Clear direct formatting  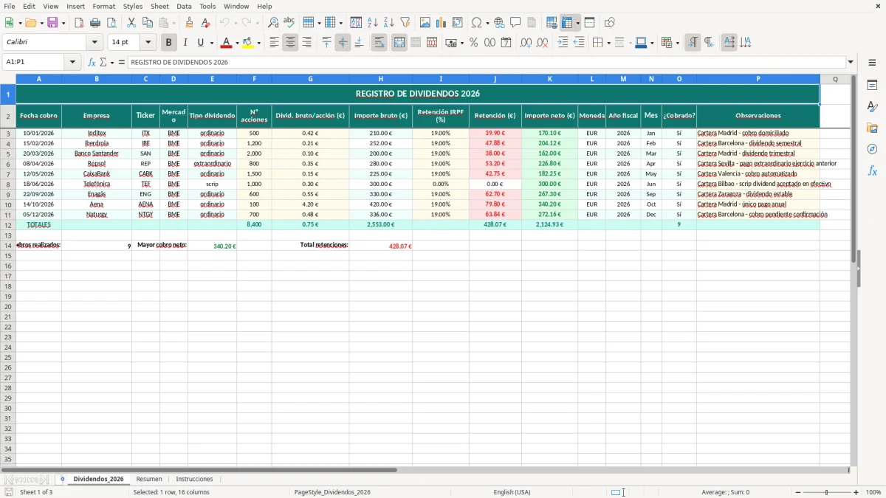point(205,23)
